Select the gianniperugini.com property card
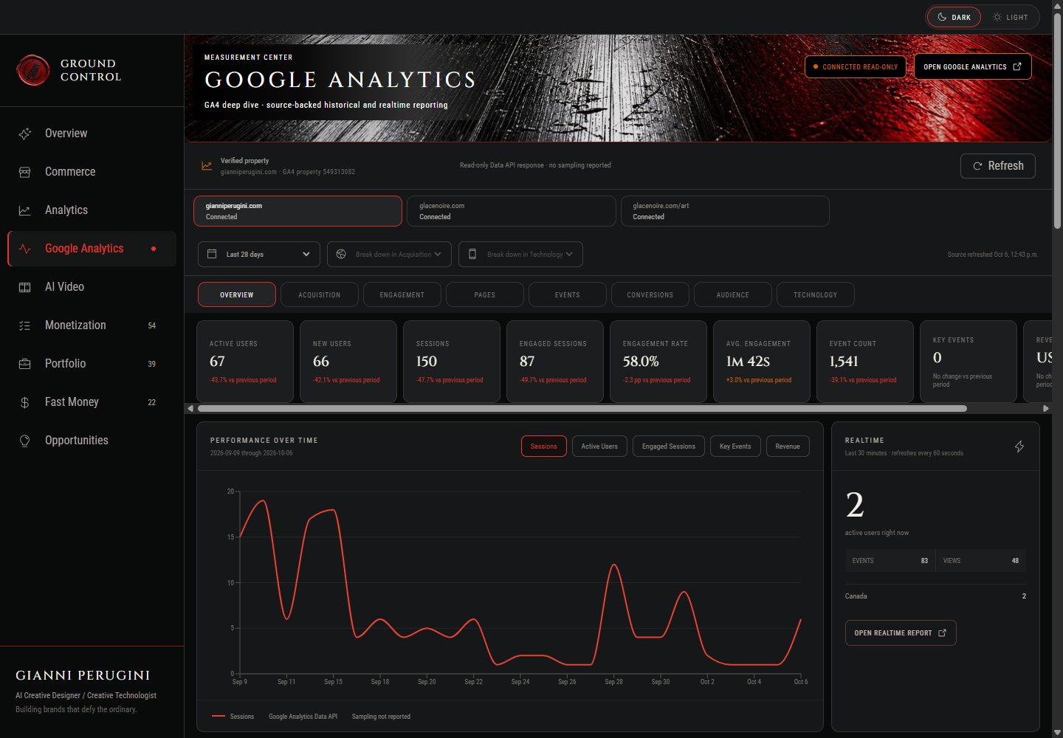This screenshot has width=1063, height=738. point(298,211)
